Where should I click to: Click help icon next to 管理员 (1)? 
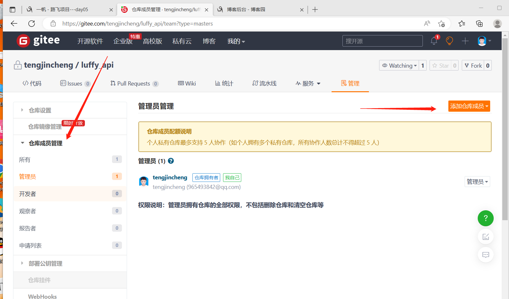click(171, 161)
